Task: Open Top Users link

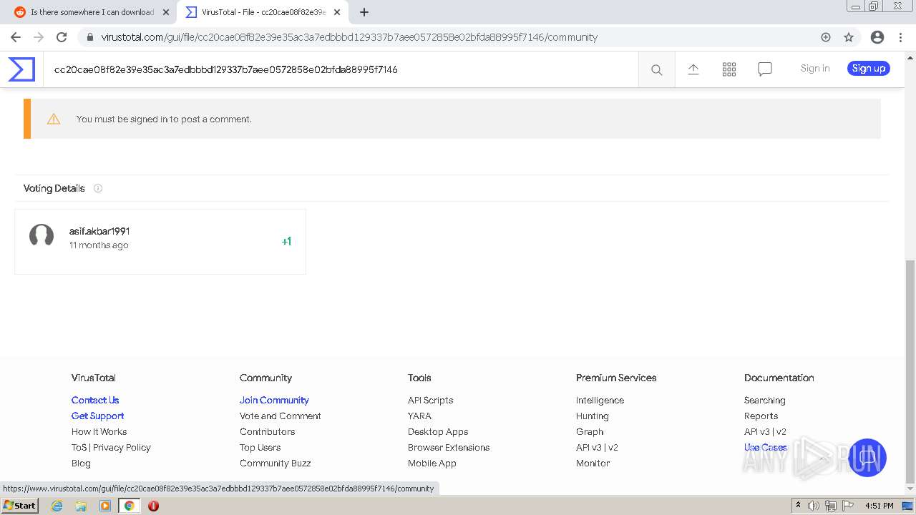Action: pyautogui.click(x=260, y=447)
